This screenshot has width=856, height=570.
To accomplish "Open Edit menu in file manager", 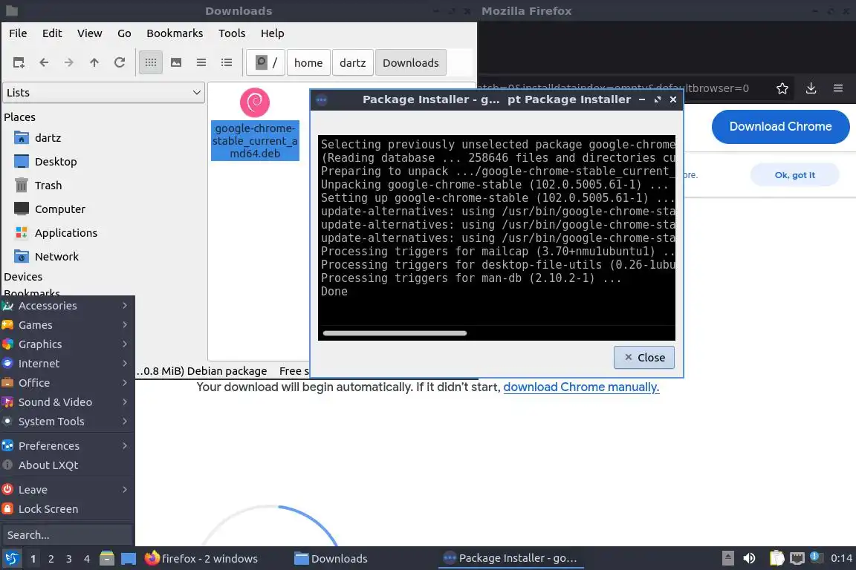I will click(52, 33).
